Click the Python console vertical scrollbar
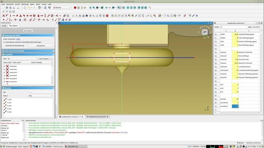Screen dimensions: 264x148 pos(262,131)
